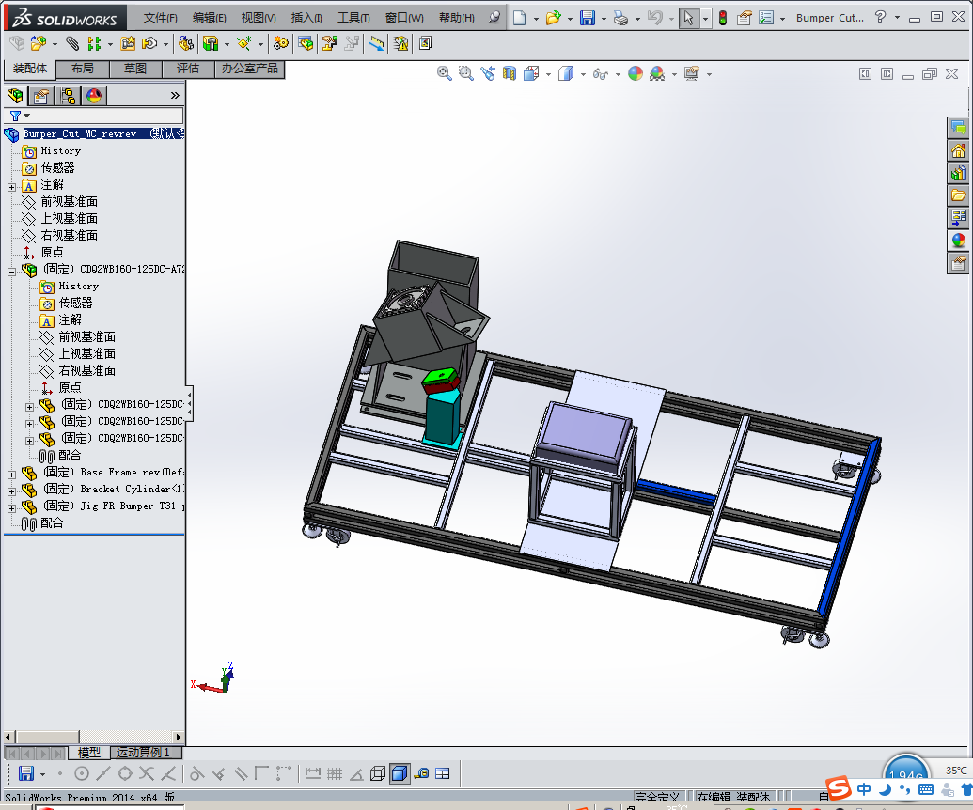Click the New document icon
Image resolution: width=973 pixels, height=810 pixels.
(x=519, y=18)
